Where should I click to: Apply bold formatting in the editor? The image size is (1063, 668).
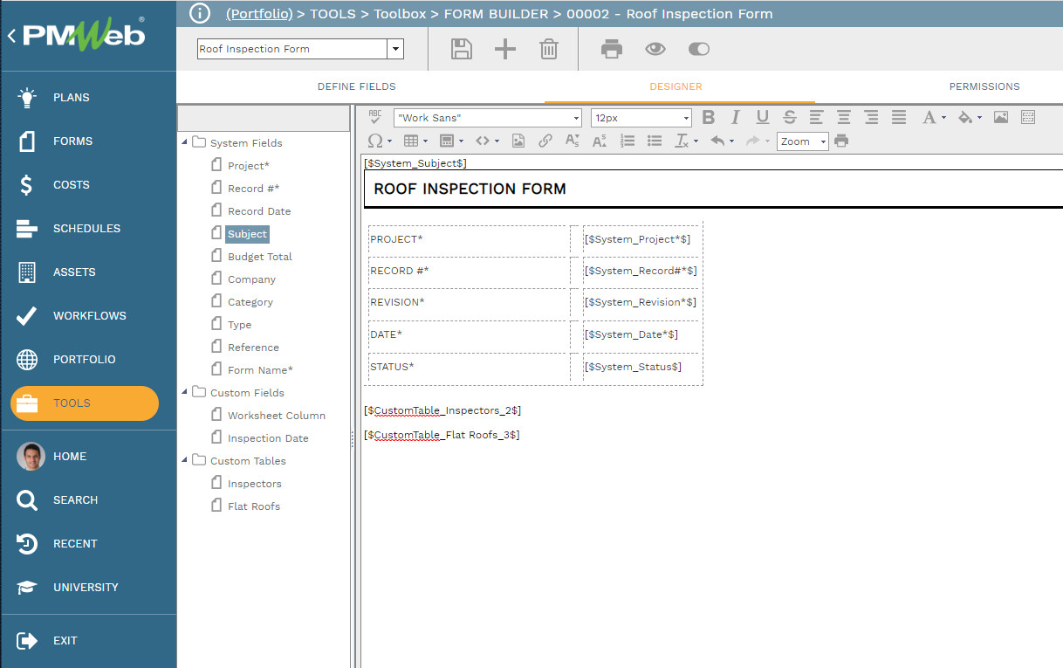[709, 118]
